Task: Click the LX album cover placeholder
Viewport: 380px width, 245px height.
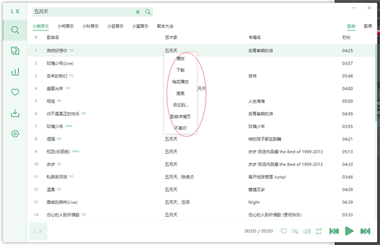Action: (x=38, y=231)
